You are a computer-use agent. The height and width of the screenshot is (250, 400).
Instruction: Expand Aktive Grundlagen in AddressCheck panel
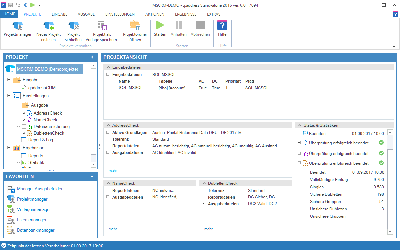pos(108,133)
